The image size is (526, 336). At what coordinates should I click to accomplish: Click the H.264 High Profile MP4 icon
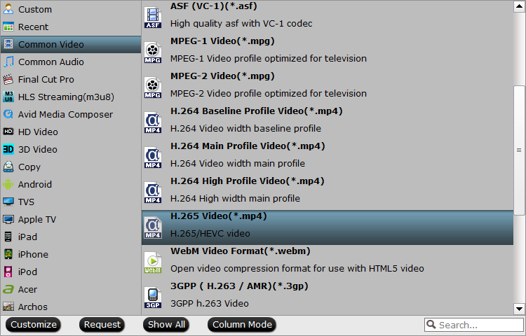pyautogui.click(x=153, y=192)
